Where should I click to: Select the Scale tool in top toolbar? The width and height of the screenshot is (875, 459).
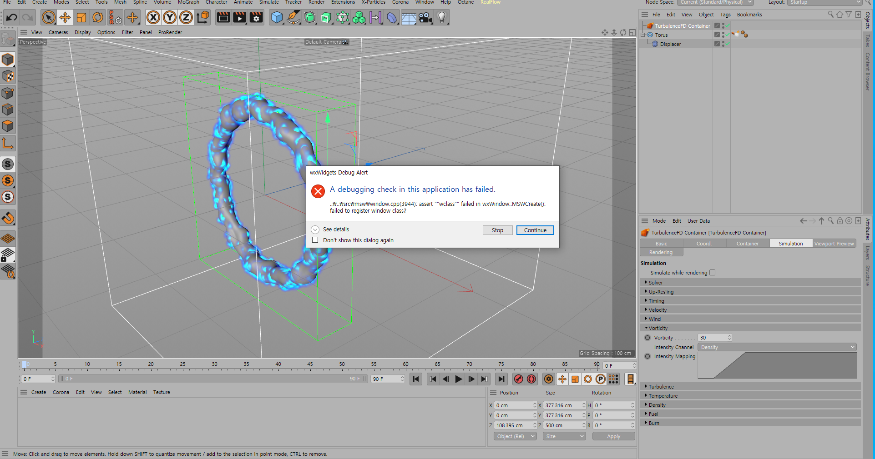point(81,18)
